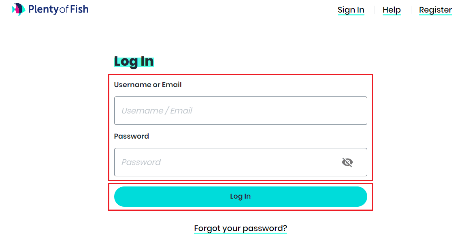Screen dimensions: 462x242
Task: Show the hidden password using crossed-eye icon
Action: (347, 162)
